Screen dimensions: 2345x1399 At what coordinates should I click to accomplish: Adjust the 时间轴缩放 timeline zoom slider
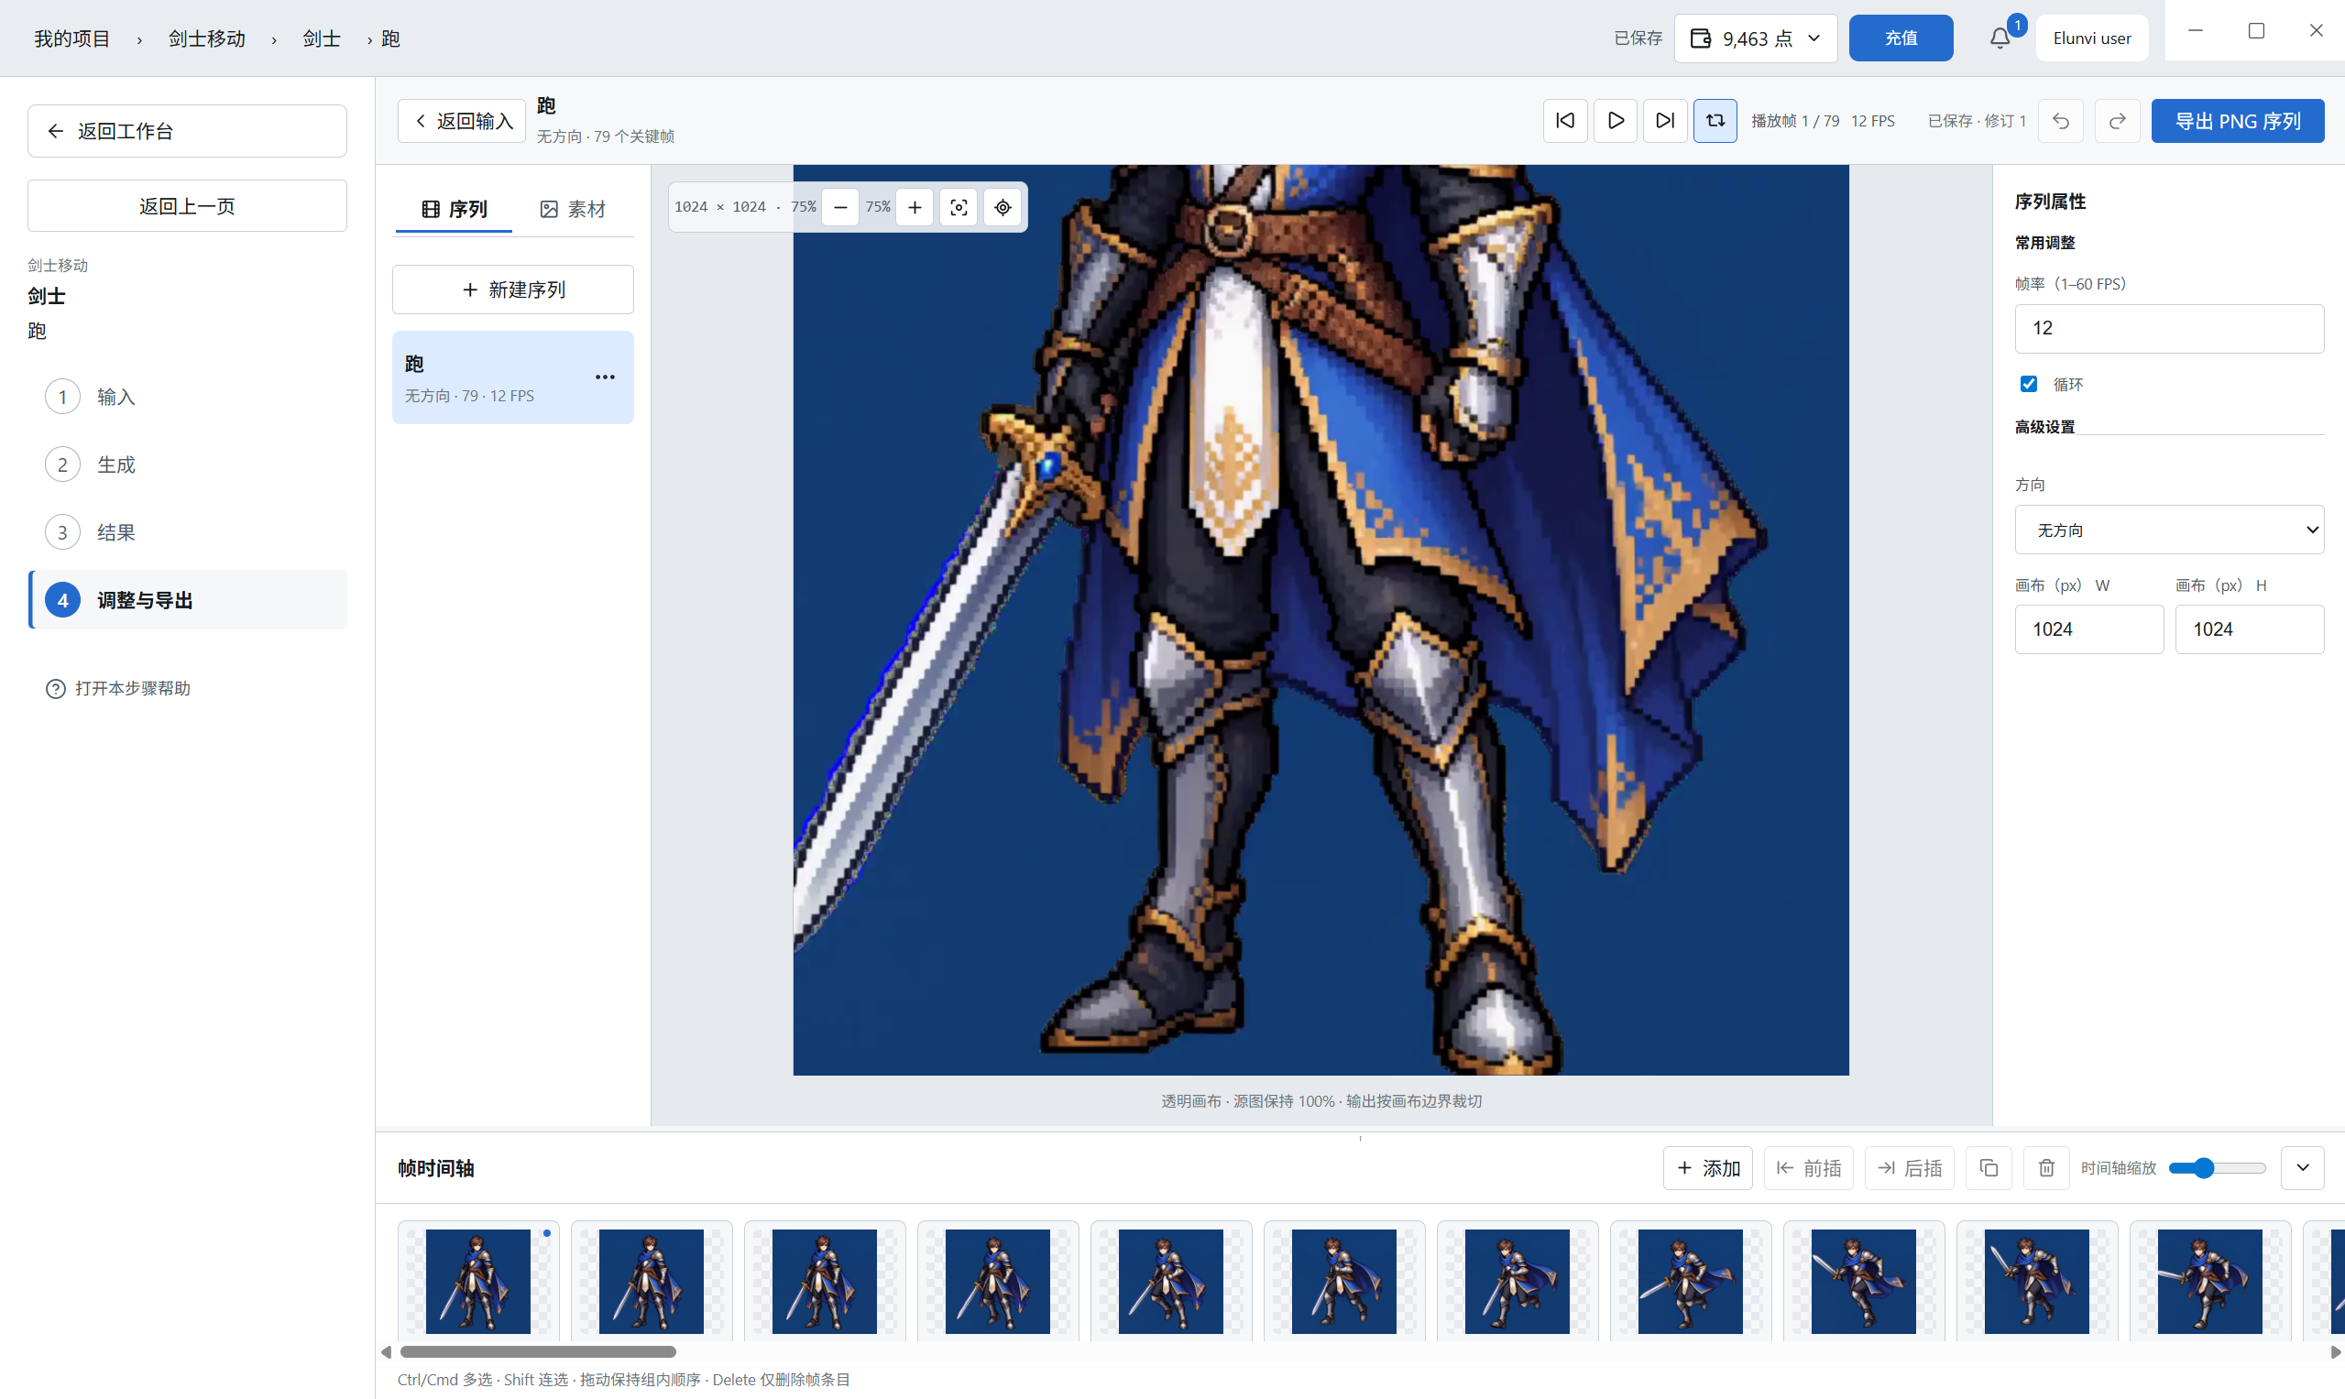click(2217, 1168)
